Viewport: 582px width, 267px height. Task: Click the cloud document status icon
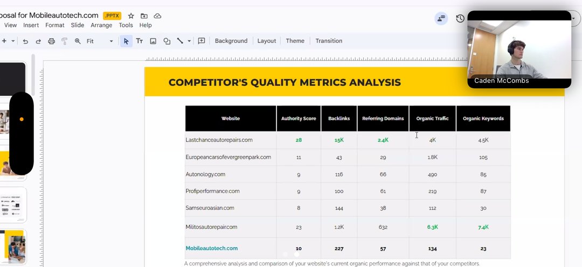point(157,16)
